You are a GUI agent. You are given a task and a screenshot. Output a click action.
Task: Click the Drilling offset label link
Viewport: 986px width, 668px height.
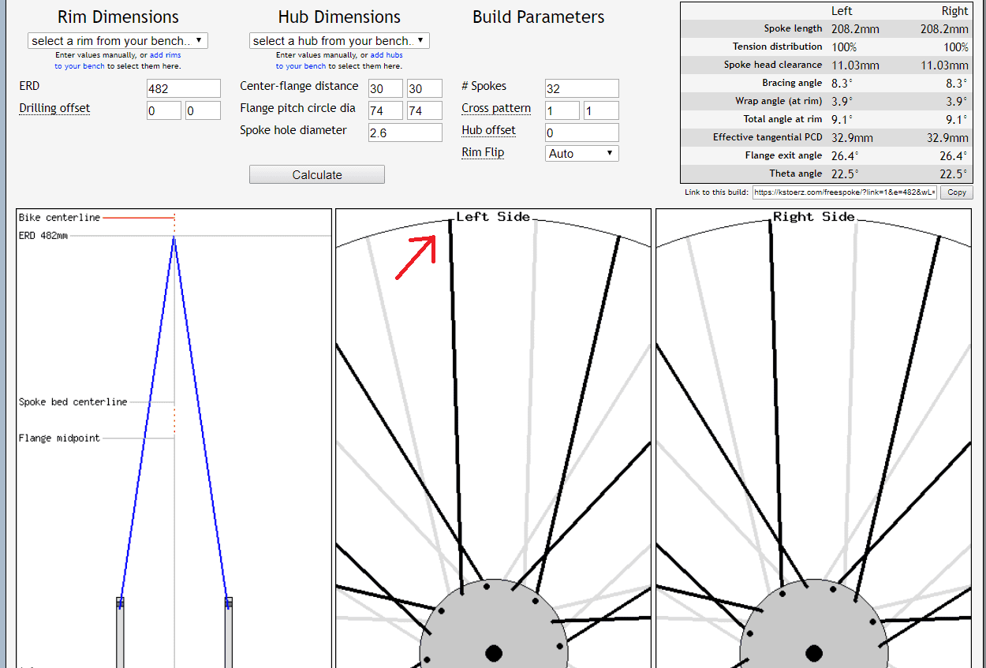click(54, 109)
